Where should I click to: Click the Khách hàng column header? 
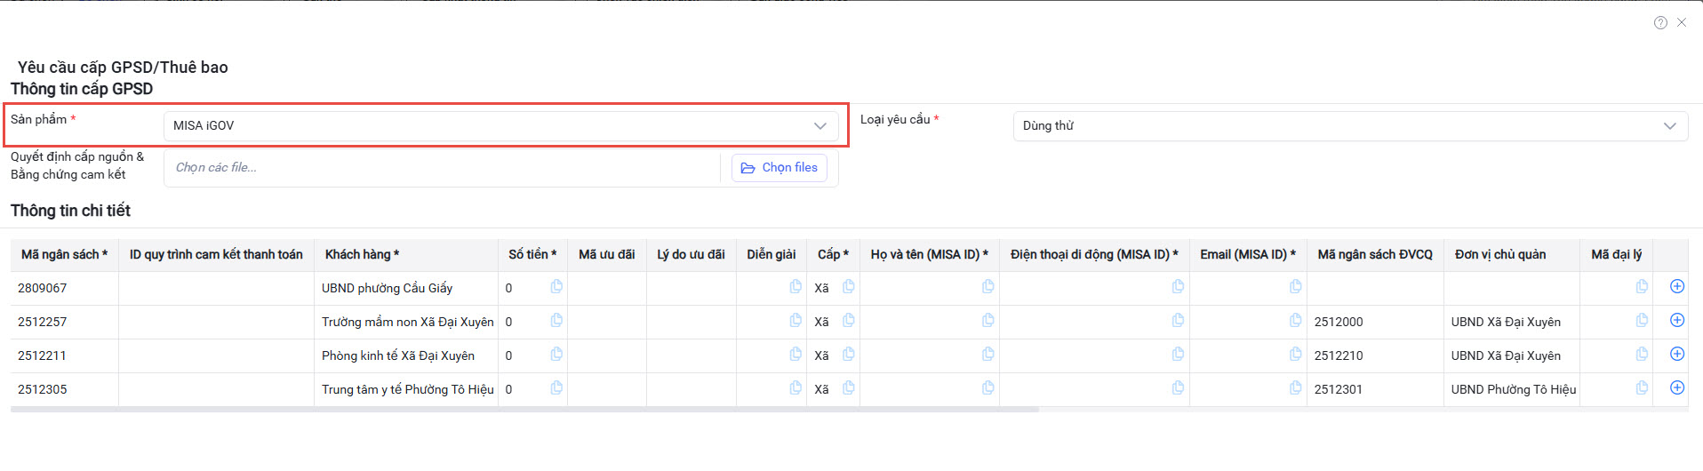[x=362, y=255]
